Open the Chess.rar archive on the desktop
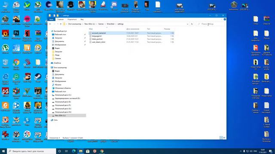The image size is (275, 154). (x=266, y=20)
